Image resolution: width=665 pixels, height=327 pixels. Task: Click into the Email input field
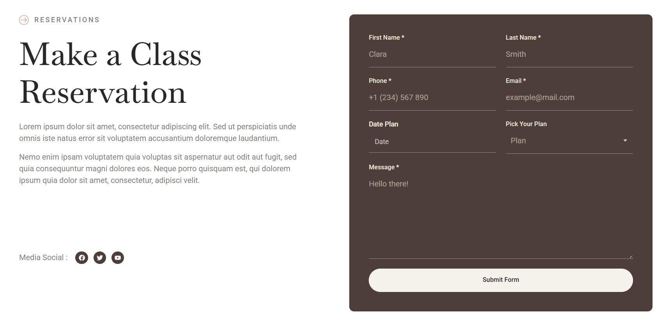click(x=569, y=98)
